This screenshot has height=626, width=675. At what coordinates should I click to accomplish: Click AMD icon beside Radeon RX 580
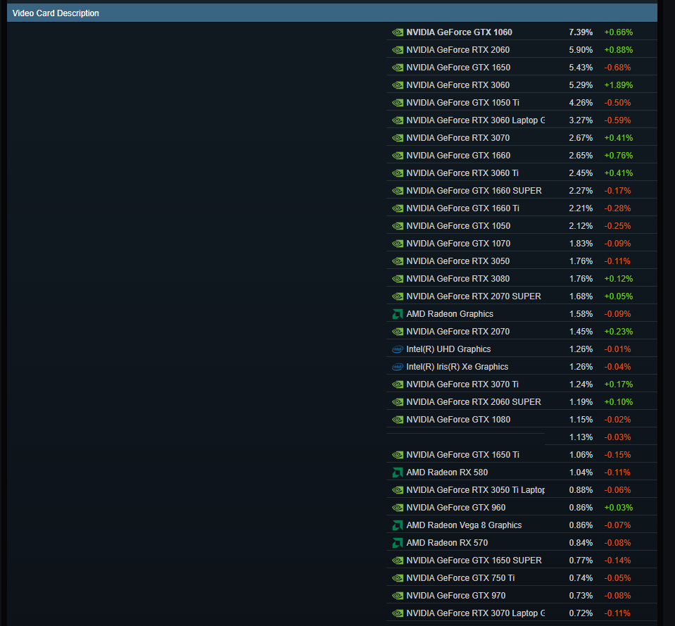398,472
